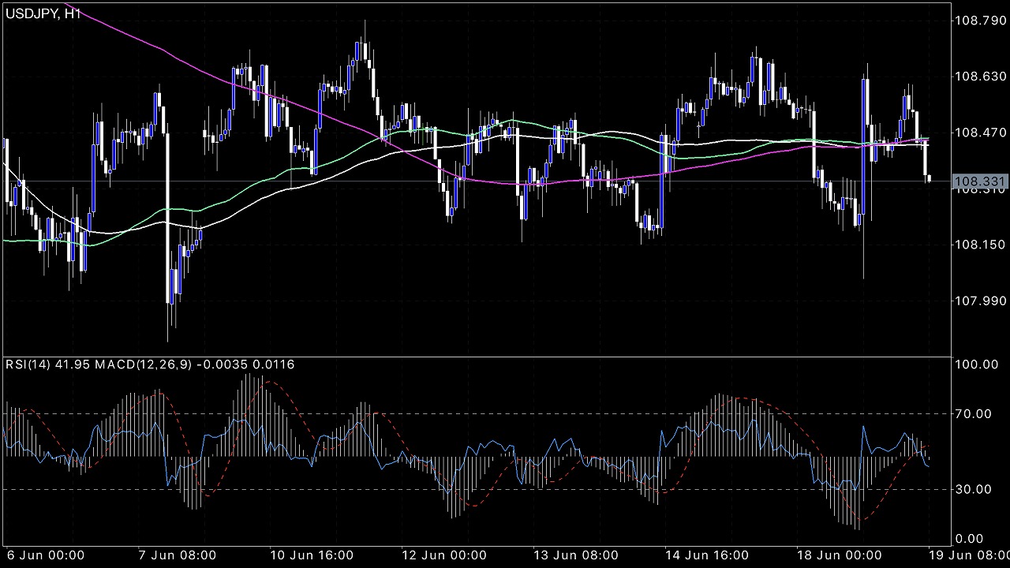Select the 7 Jun 08:00 time marker
The width and height of the screenshot is (1010, 568).
pos(177,555)
